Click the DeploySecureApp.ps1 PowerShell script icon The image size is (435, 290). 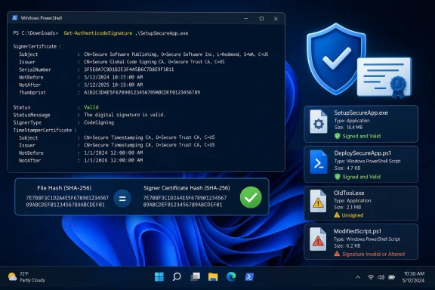(x=319, y=162)
